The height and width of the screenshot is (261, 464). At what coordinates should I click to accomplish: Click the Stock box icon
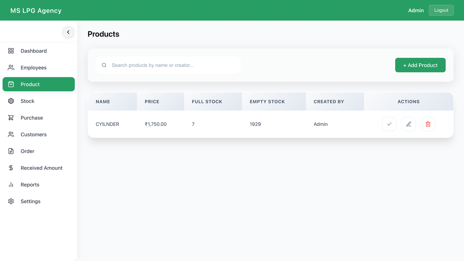click(11, 101)
